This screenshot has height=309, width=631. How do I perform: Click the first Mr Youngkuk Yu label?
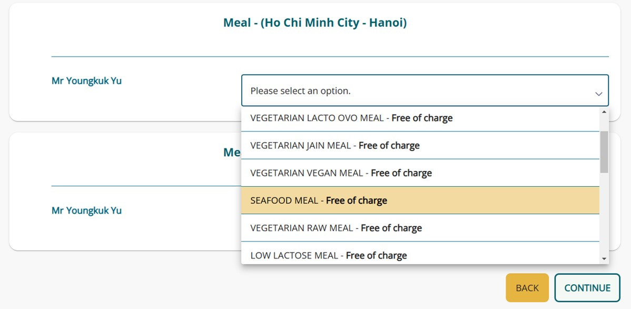tap(86, 81)
